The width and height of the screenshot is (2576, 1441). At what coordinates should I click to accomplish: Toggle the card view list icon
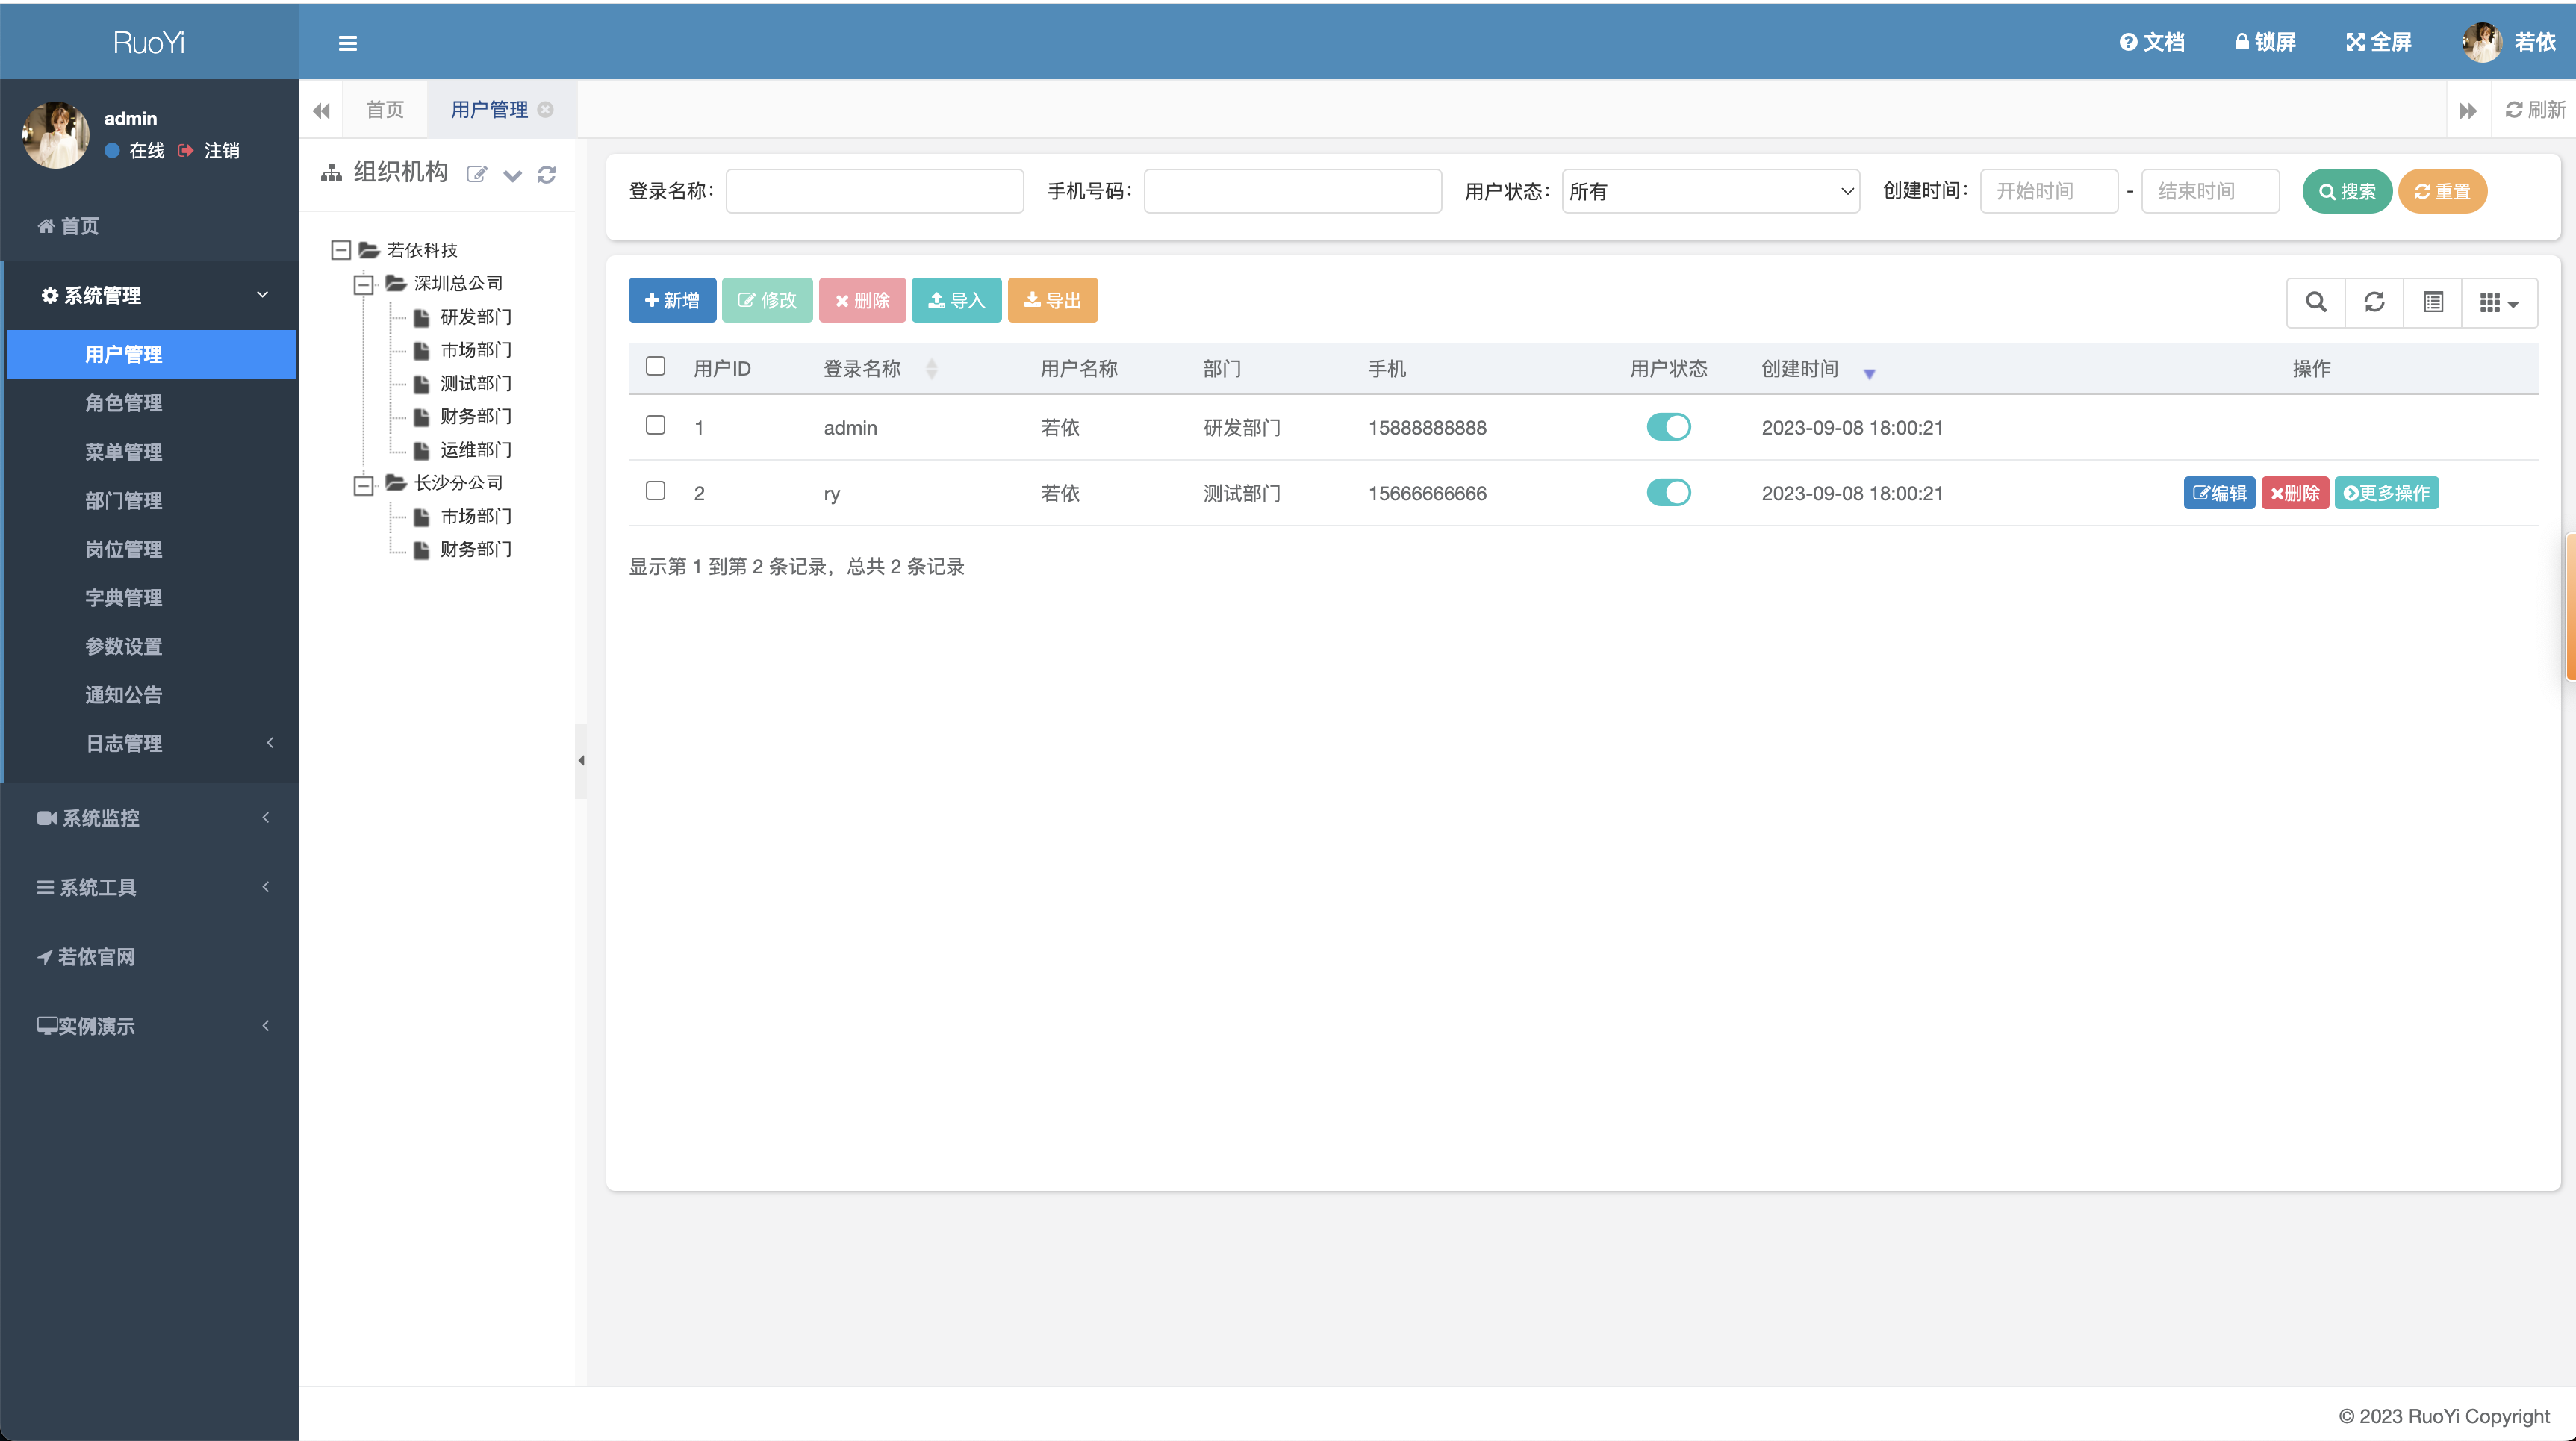[x=2433, y=302]
